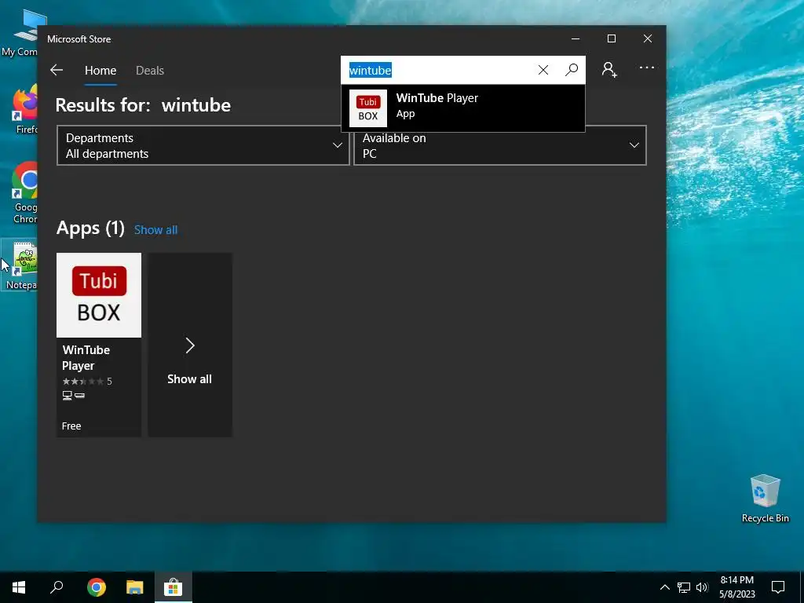Close the Microsoft Store window
This screenshot has height=603, width=804.
(x=648, y=38)
